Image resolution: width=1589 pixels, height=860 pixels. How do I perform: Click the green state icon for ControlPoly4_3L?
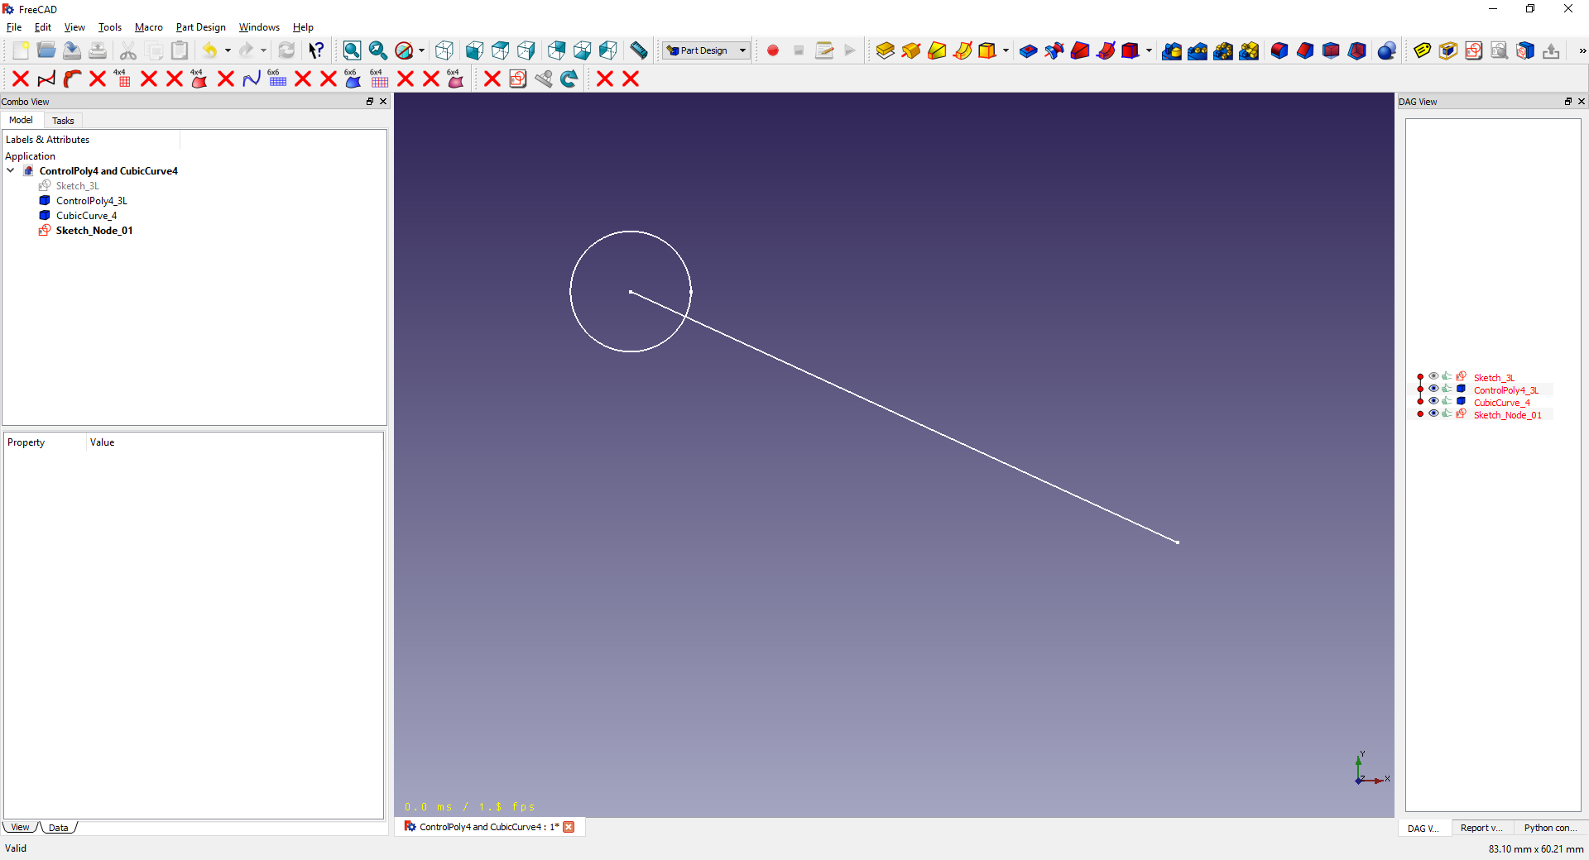[1447, 389]
